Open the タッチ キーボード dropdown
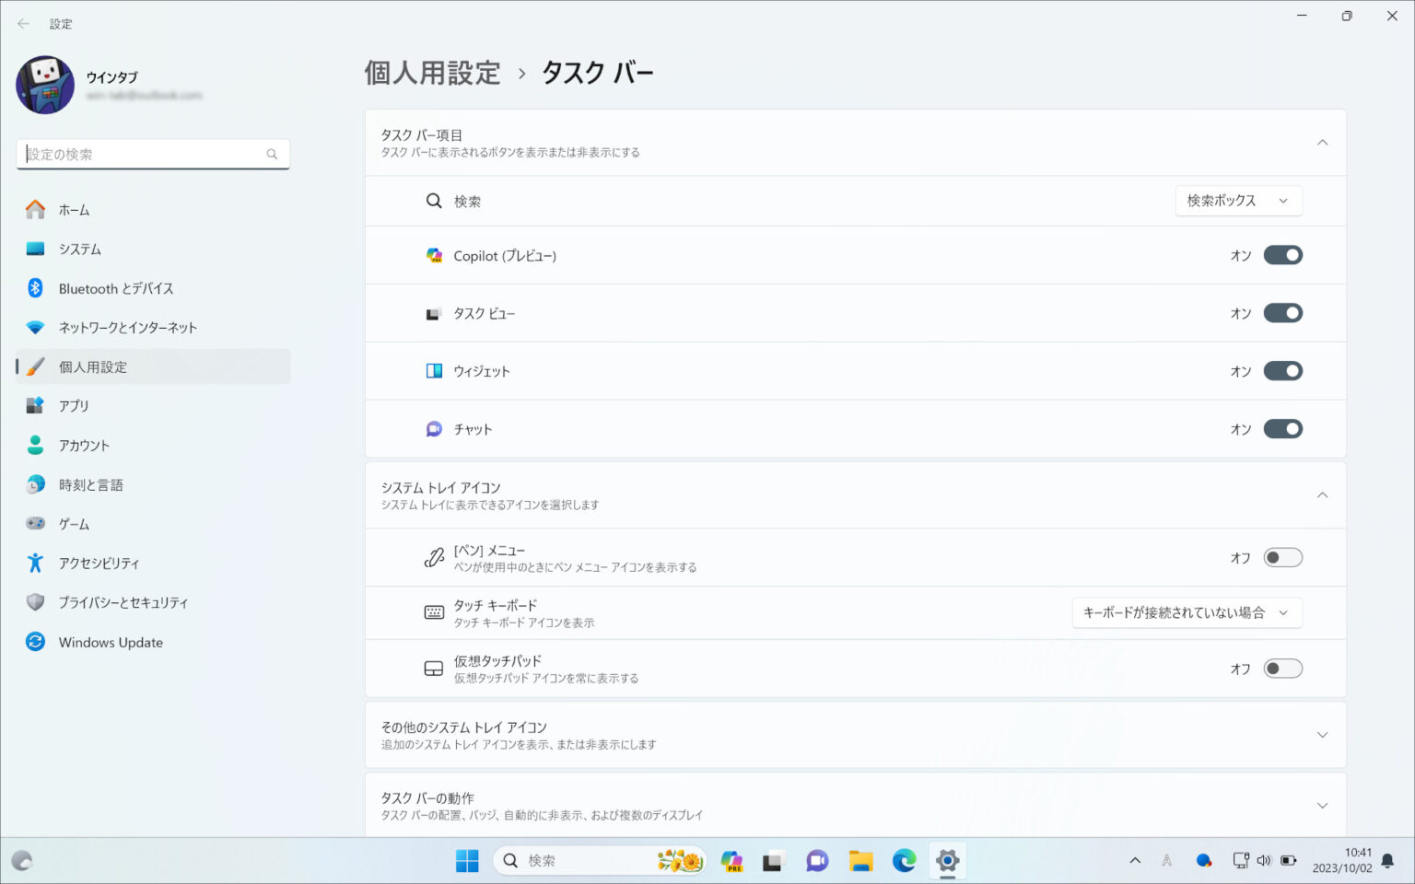 click(x=1187, y=613)
